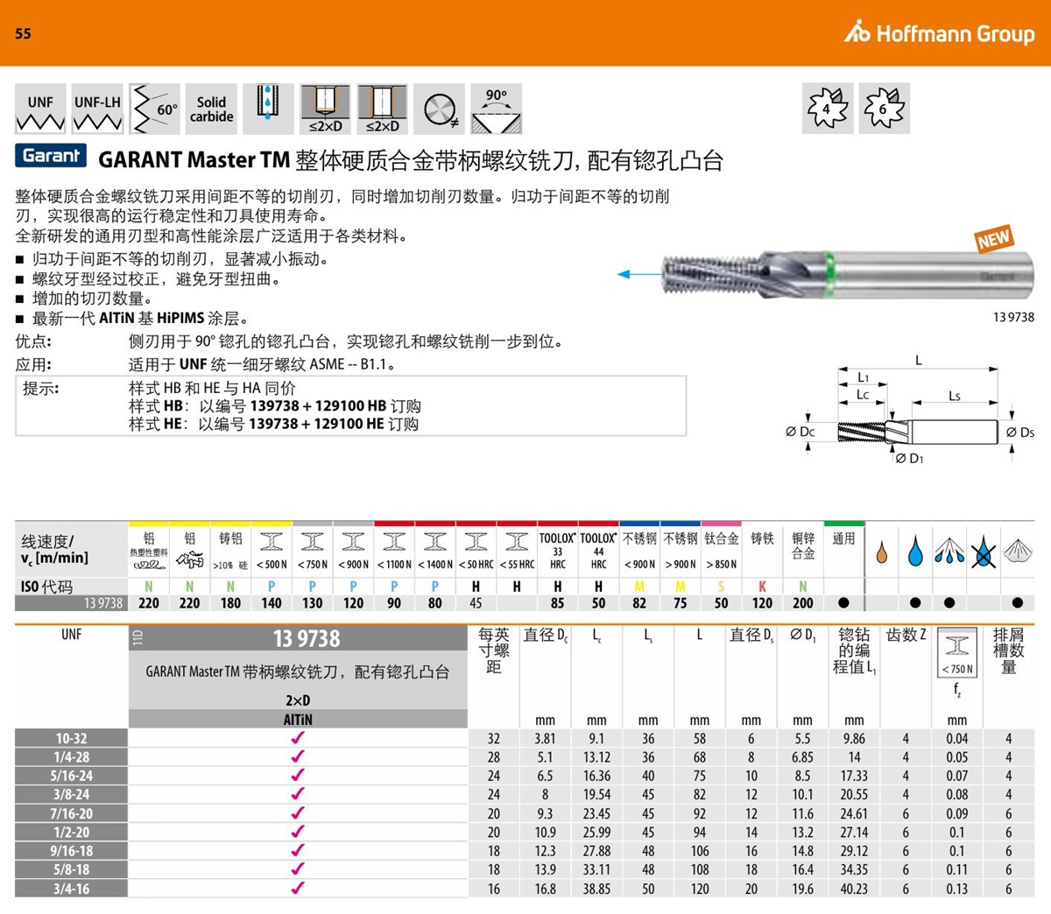The width and height of the screenshot is (1051, 914).
Task: Select the size row label 10-32
Action: point(72,738)
